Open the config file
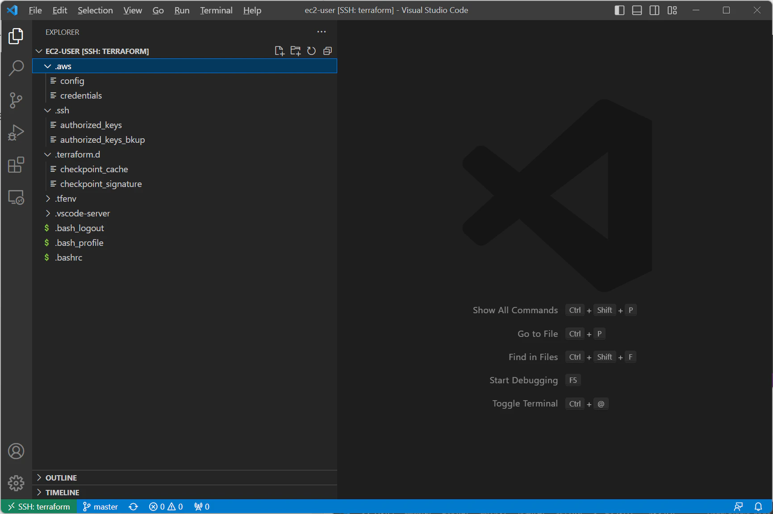Image resolution: width=773 pixels, height=514 pixels. pyautogui.click(x=184, y=81)
